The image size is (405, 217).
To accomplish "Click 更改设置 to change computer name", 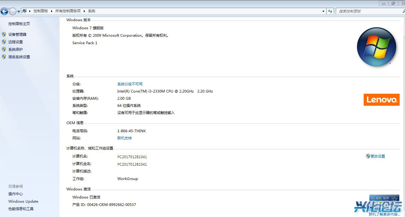I will (377, 156).
